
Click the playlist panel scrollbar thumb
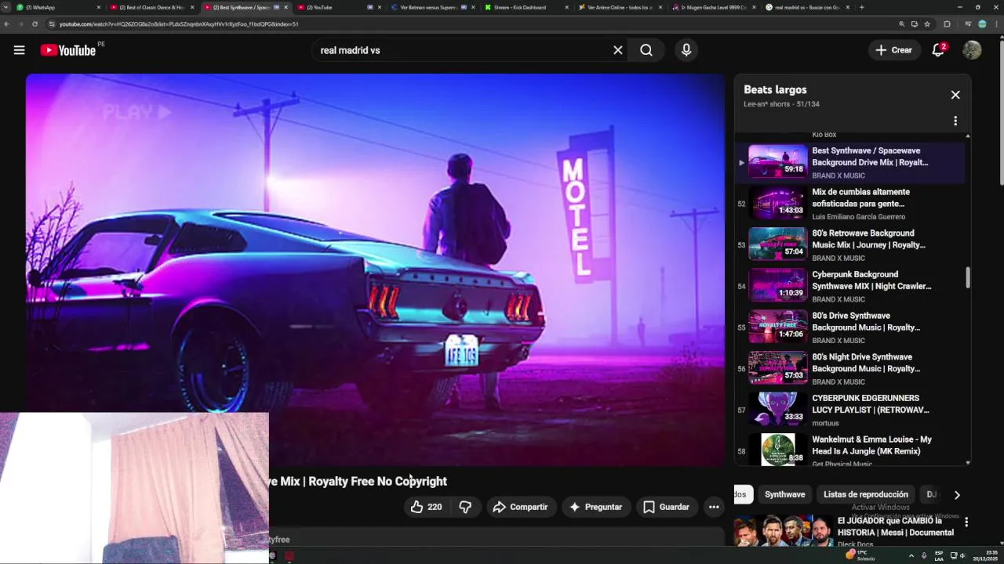coord(968,277)
